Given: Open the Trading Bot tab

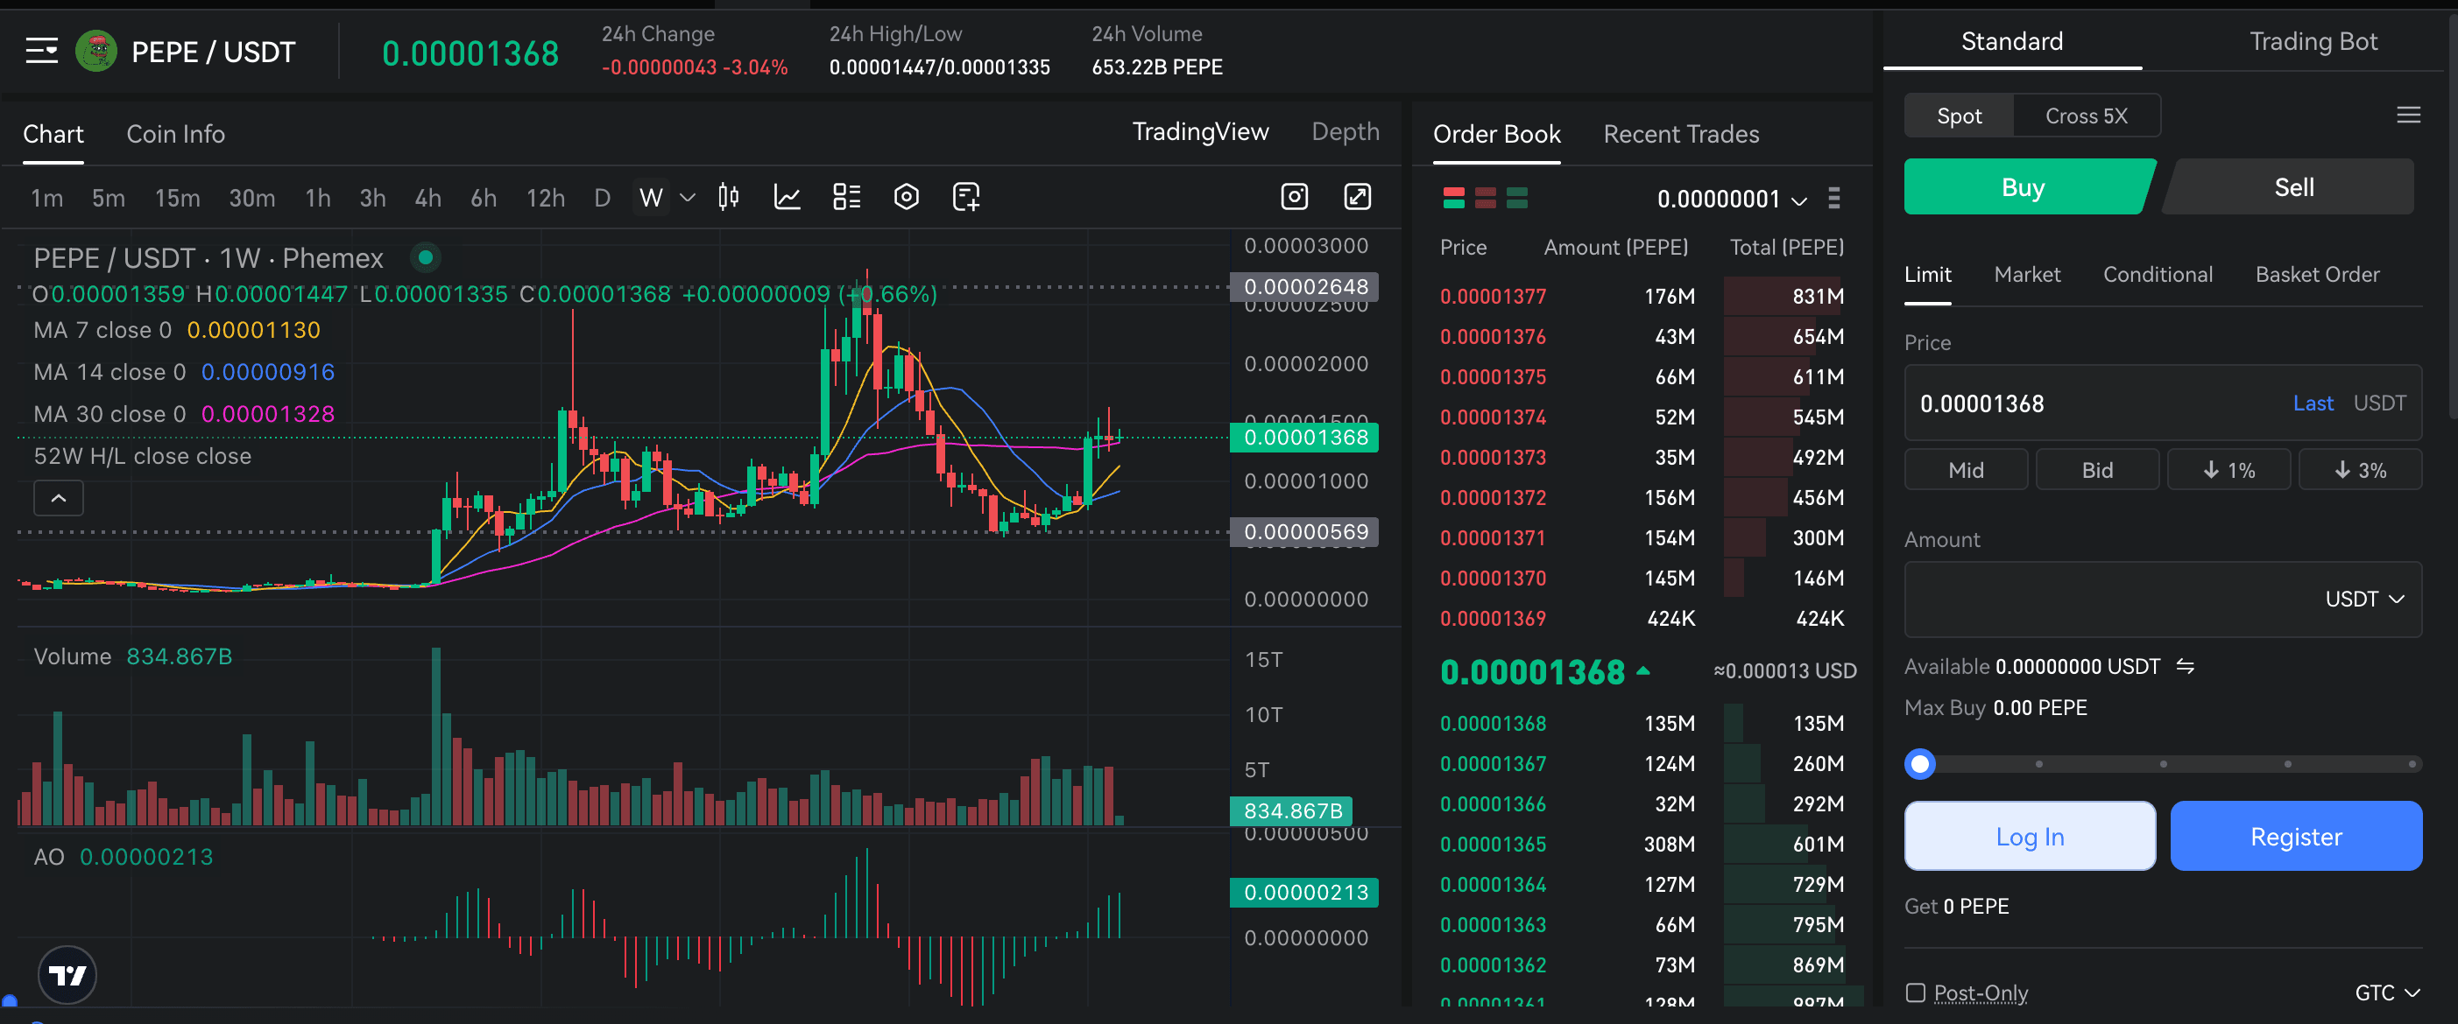Looking at the screenshot, I should tap(2313, 41).
